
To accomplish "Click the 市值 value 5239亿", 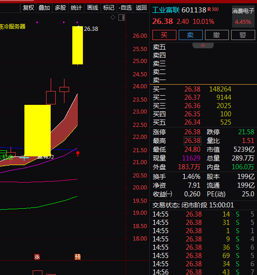I will coord(244,149).
